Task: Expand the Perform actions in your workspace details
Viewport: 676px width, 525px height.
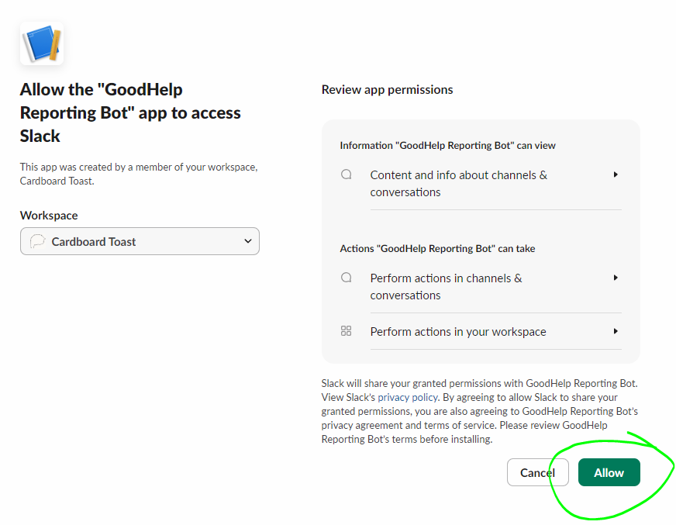Action: [x=615, y=331]
